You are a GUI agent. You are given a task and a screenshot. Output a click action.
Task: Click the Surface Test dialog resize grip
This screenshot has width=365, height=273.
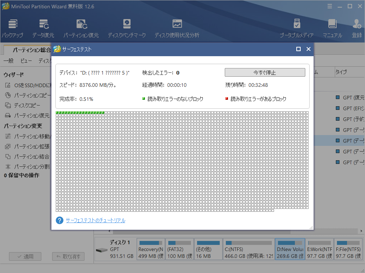pos(311,228)
